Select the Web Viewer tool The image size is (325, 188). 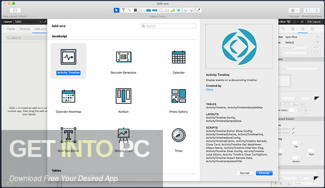[178, 10]
